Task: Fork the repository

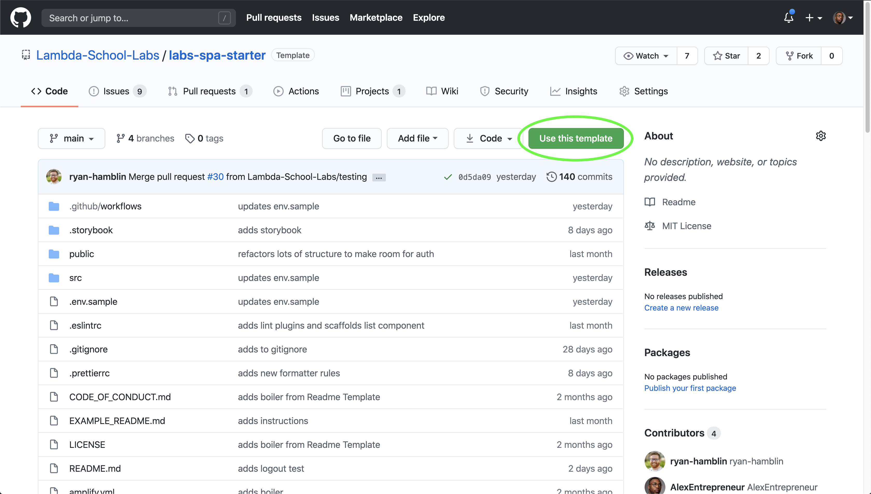Action: 799,56
